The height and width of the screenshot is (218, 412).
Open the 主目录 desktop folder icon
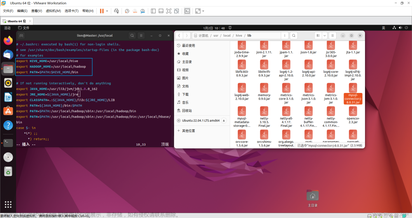pyautogui.click(x=312, y=199)
